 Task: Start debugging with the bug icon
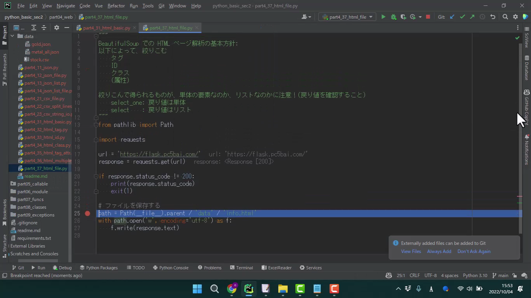393,17
